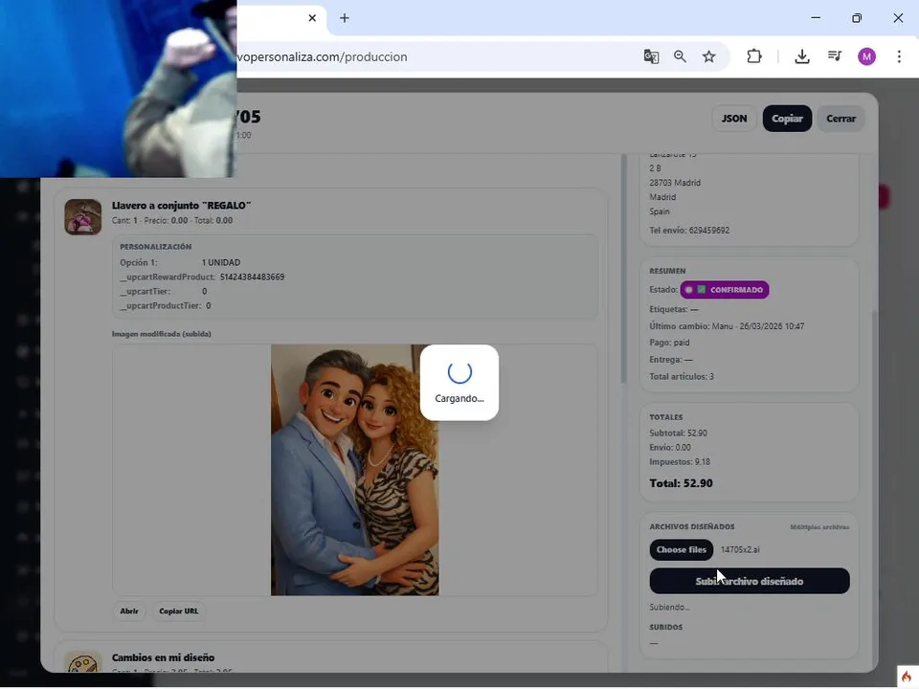
Task: Click the 28703 Madrid address line
Action: tap(675, 183)
